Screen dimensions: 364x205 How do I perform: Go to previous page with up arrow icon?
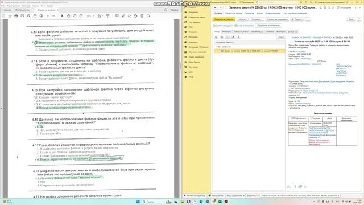35,16
